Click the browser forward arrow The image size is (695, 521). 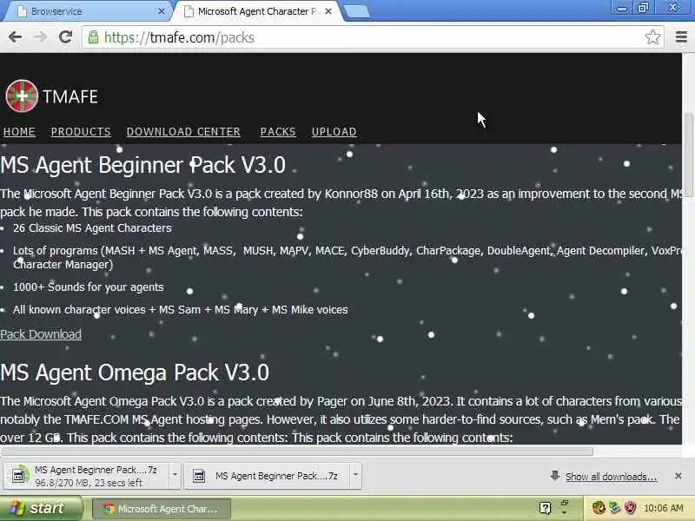click(x=40, y=37)
